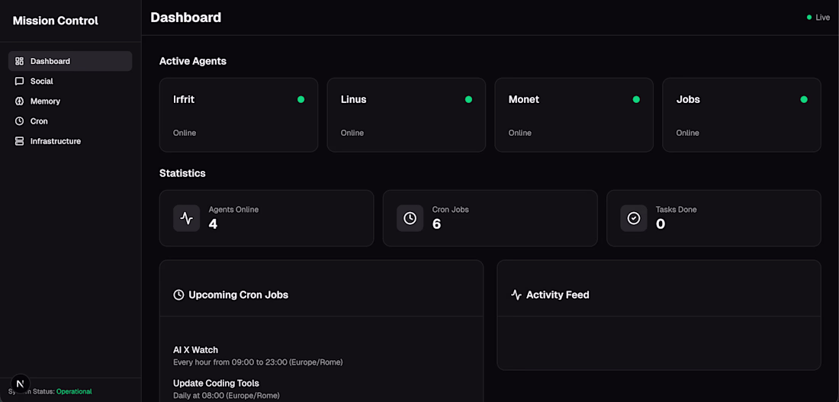The width and height of the screenshot is (839, 402).
Task: Click the Memory brain icon
Action: pyautogui.click(x=20, y=101)
